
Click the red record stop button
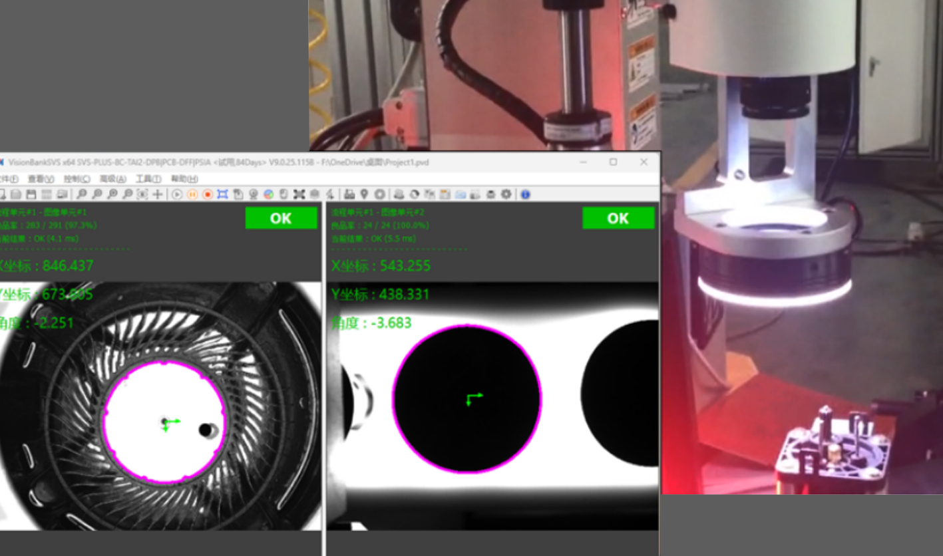tap(208, 194)
